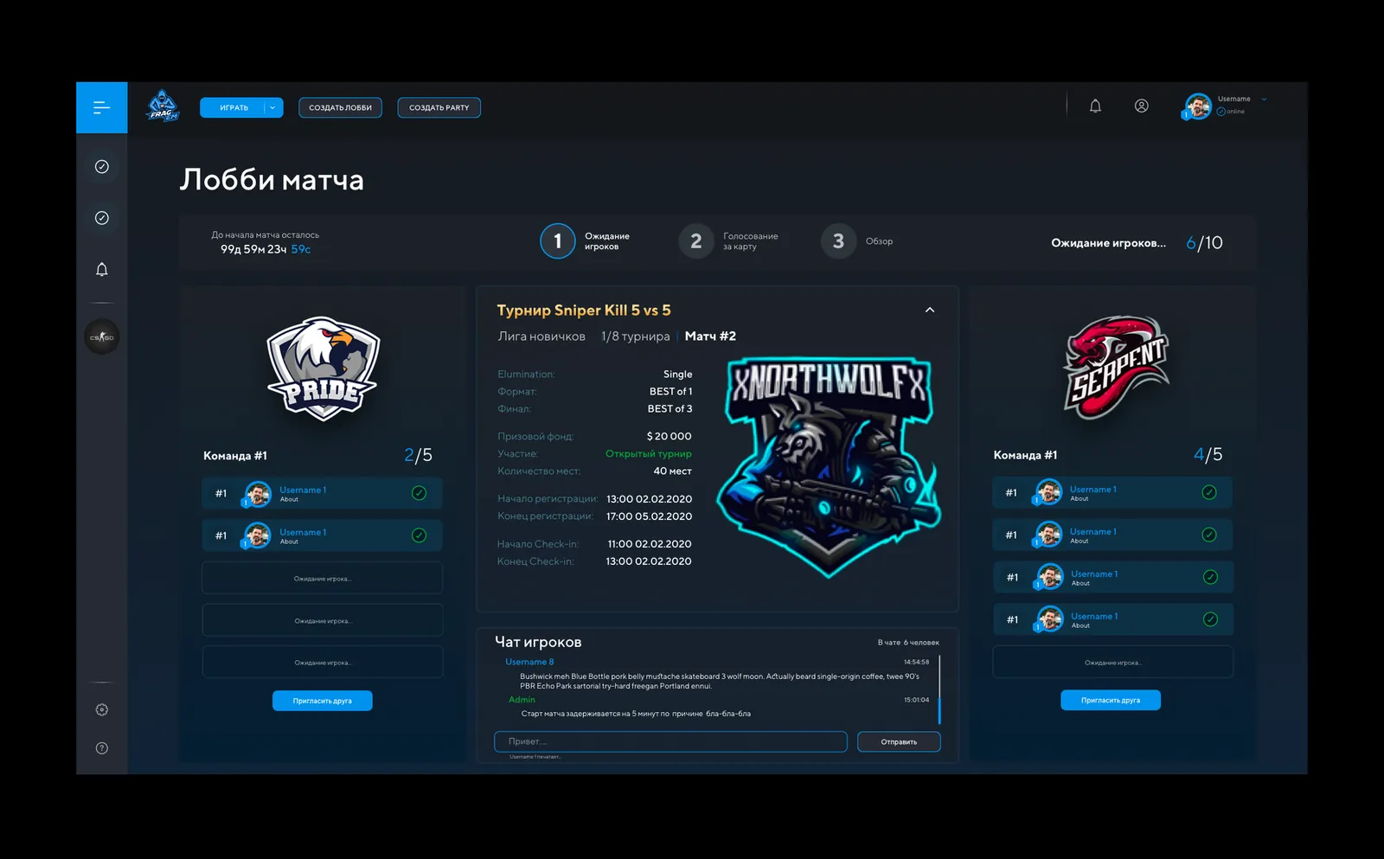
Task: Click the СОЗДАТЬ ЛОББИ button
Action: click(x=341, y=107)
